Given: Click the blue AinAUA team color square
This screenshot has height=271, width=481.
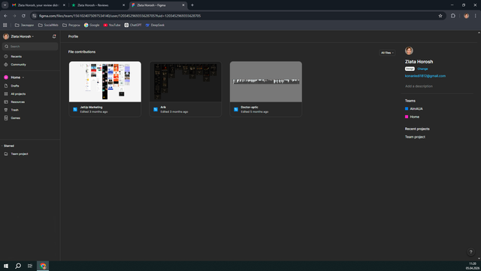Looking at the screenshot, I should click(407, 108).
